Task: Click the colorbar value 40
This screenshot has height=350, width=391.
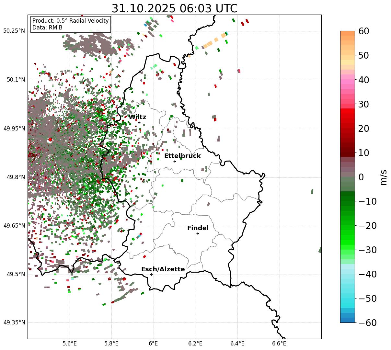Action: 364,80
